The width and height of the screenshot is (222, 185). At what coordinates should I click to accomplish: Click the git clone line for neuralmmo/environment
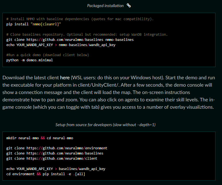57,148
